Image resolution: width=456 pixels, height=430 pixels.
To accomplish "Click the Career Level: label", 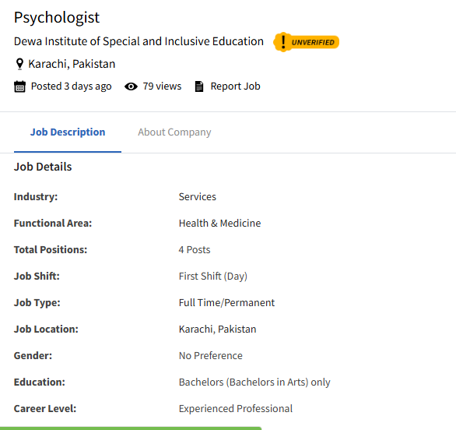I will coord(45,409).
